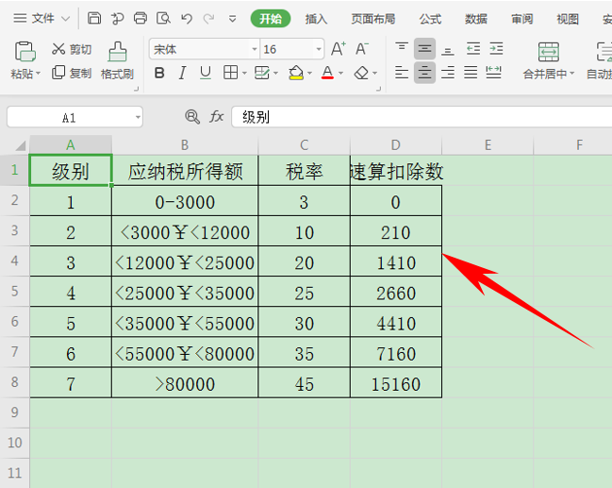612x488 pixels.
Task: Apply distributed alignment icon
Action: 494,73
